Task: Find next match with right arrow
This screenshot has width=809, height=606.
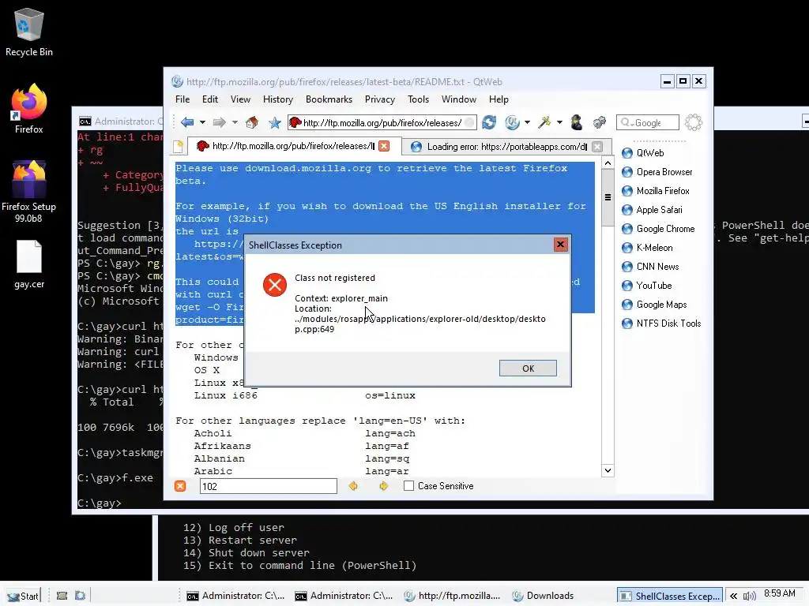Action: tap(383, 486)
